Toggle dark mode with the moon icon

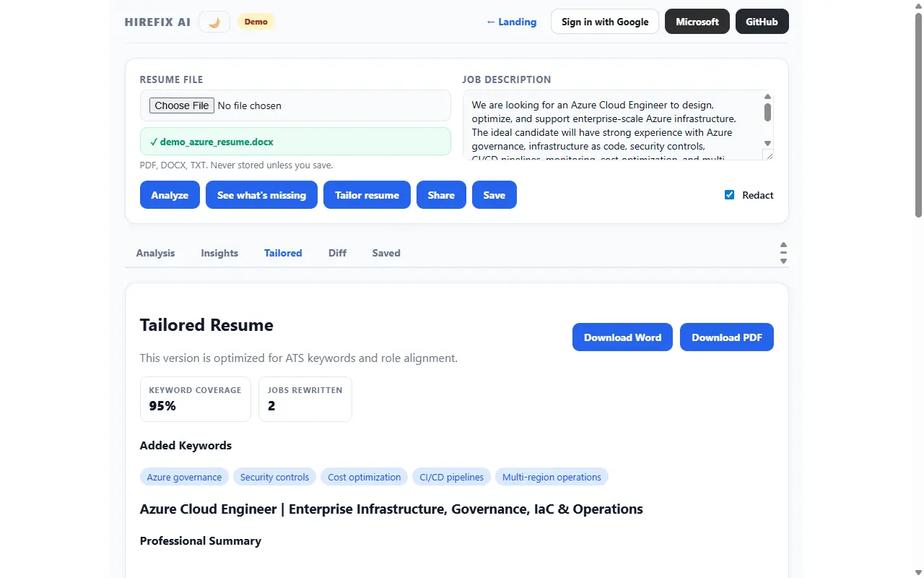click(214, 22)
